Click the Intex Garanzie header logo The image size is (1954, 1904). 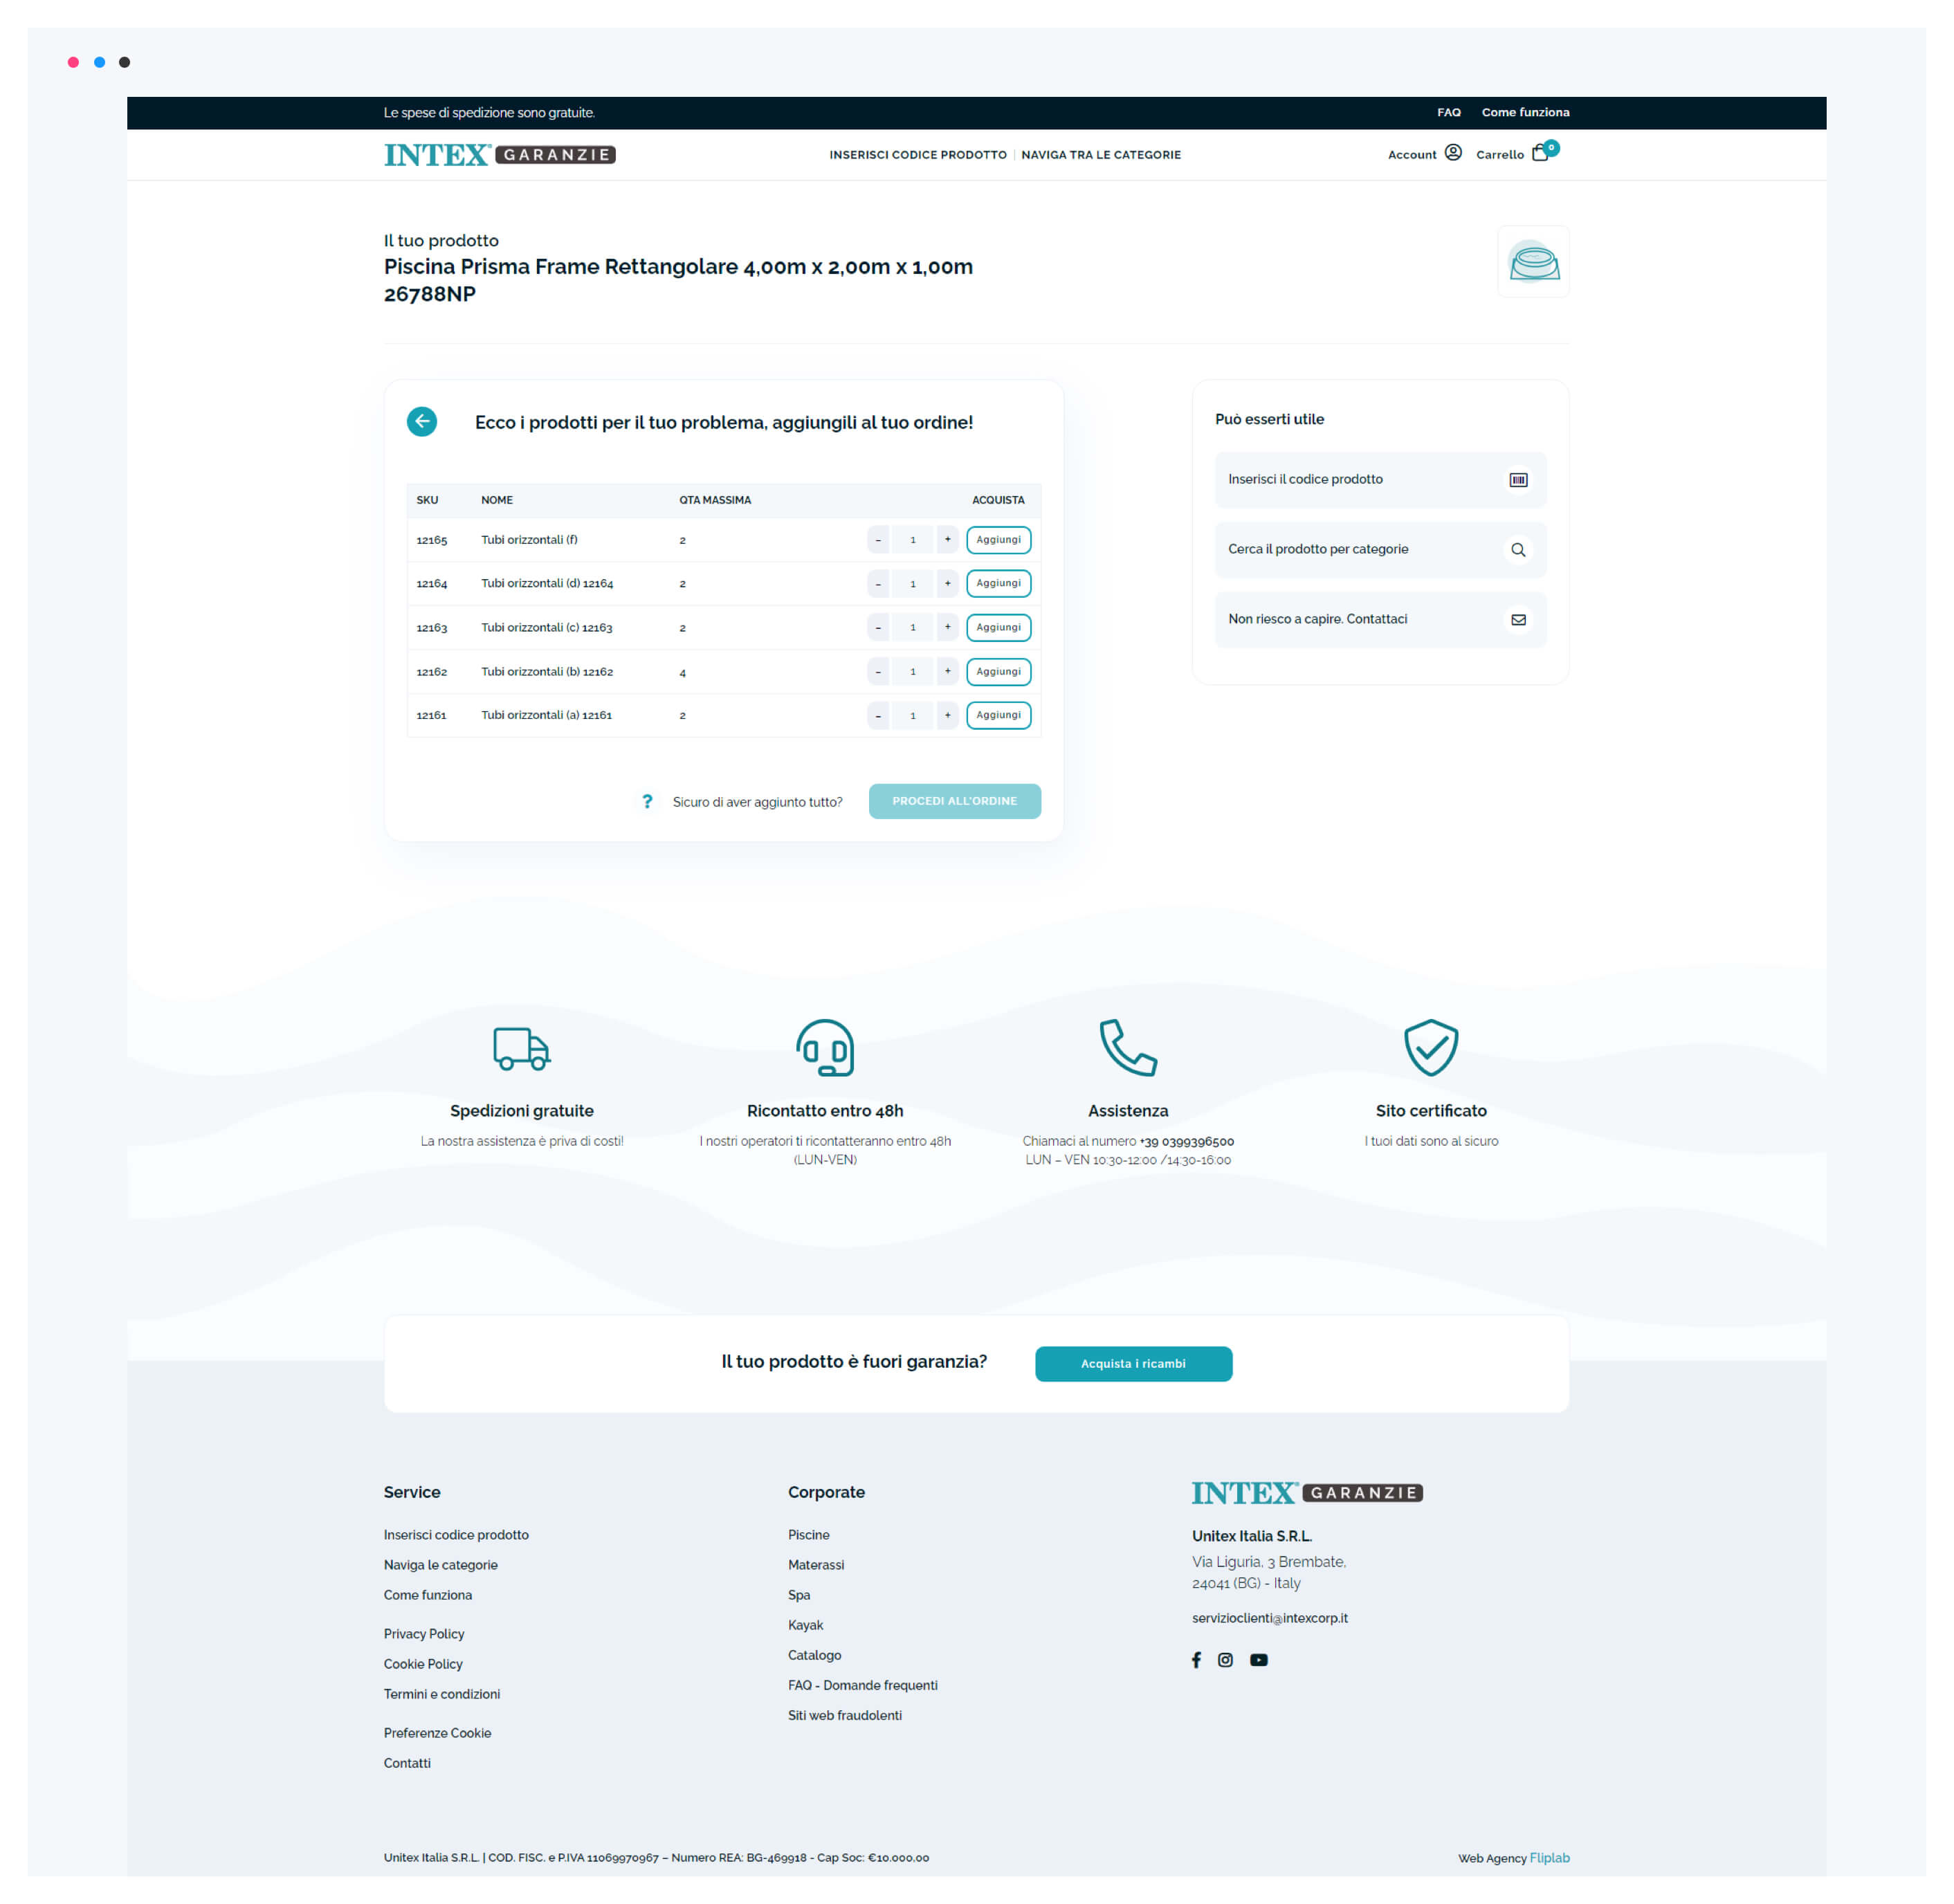(500, 154)
